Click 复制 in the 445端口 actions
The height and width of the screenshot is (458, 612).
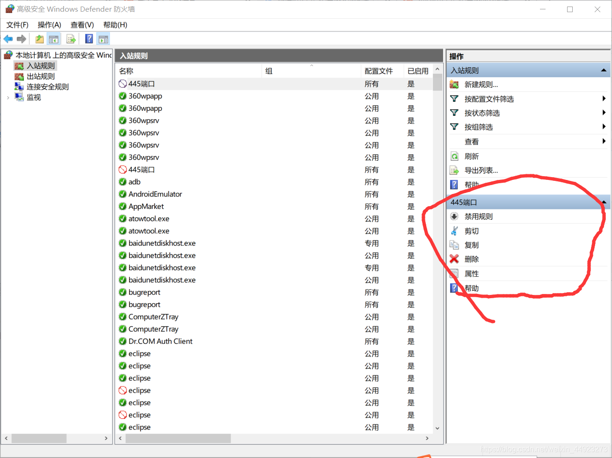pos(471,245)
